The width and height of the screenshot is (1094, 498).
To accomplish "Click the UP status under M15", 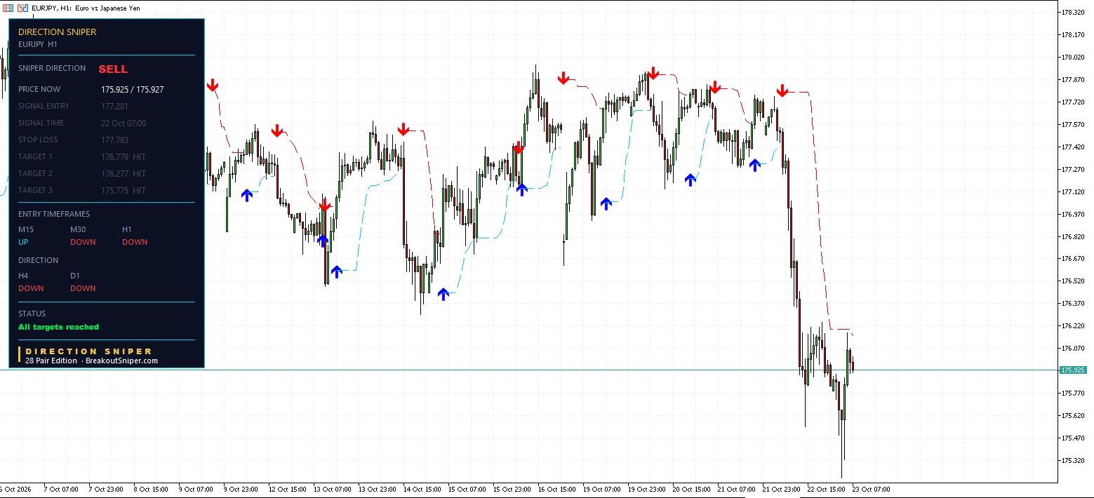I will [24, 242].
